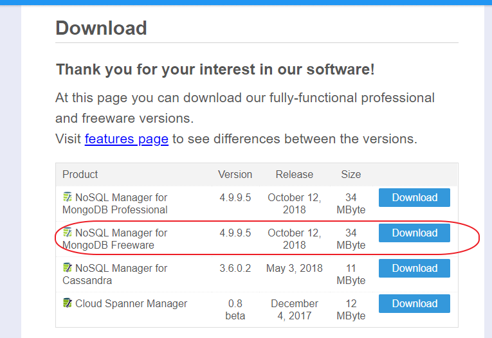Click the 3.6.0.2 version number
The width and height of the screenshot is (492, 338).
pyautogui.click(x=235, y=268)
